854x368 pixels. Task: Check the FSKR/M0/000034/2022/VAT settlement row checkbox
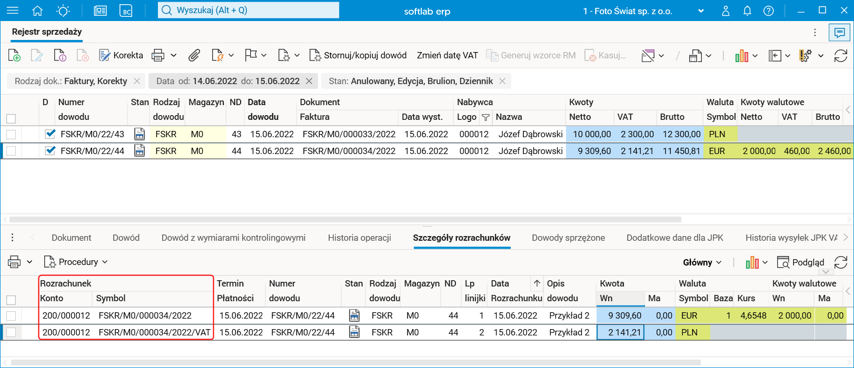(11, 332)
